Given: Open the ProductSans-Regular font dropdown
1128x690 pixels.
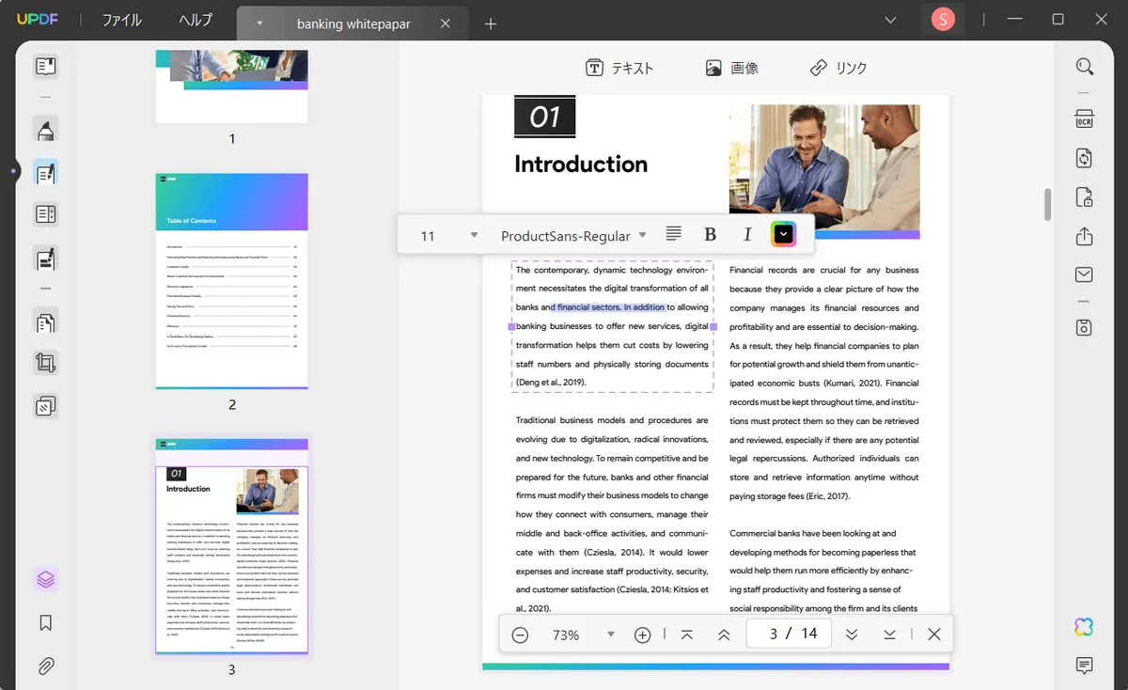Looking at the screenshot, I should coord(573,236).
